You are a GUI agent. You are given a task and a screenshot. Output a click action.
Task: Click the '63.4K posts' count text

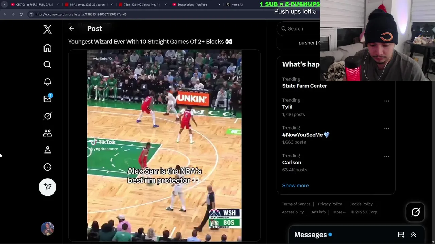point(295,170)
